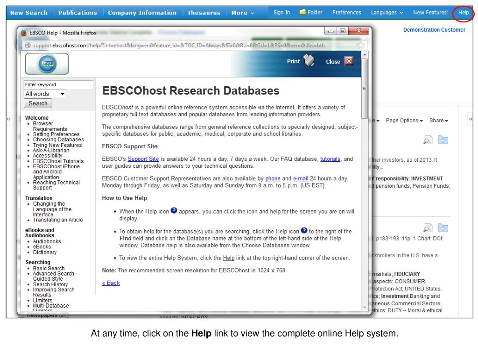Open Advanced Search - Guided Style topic
This screenshot has width=478, height=358.
(55, 276)
